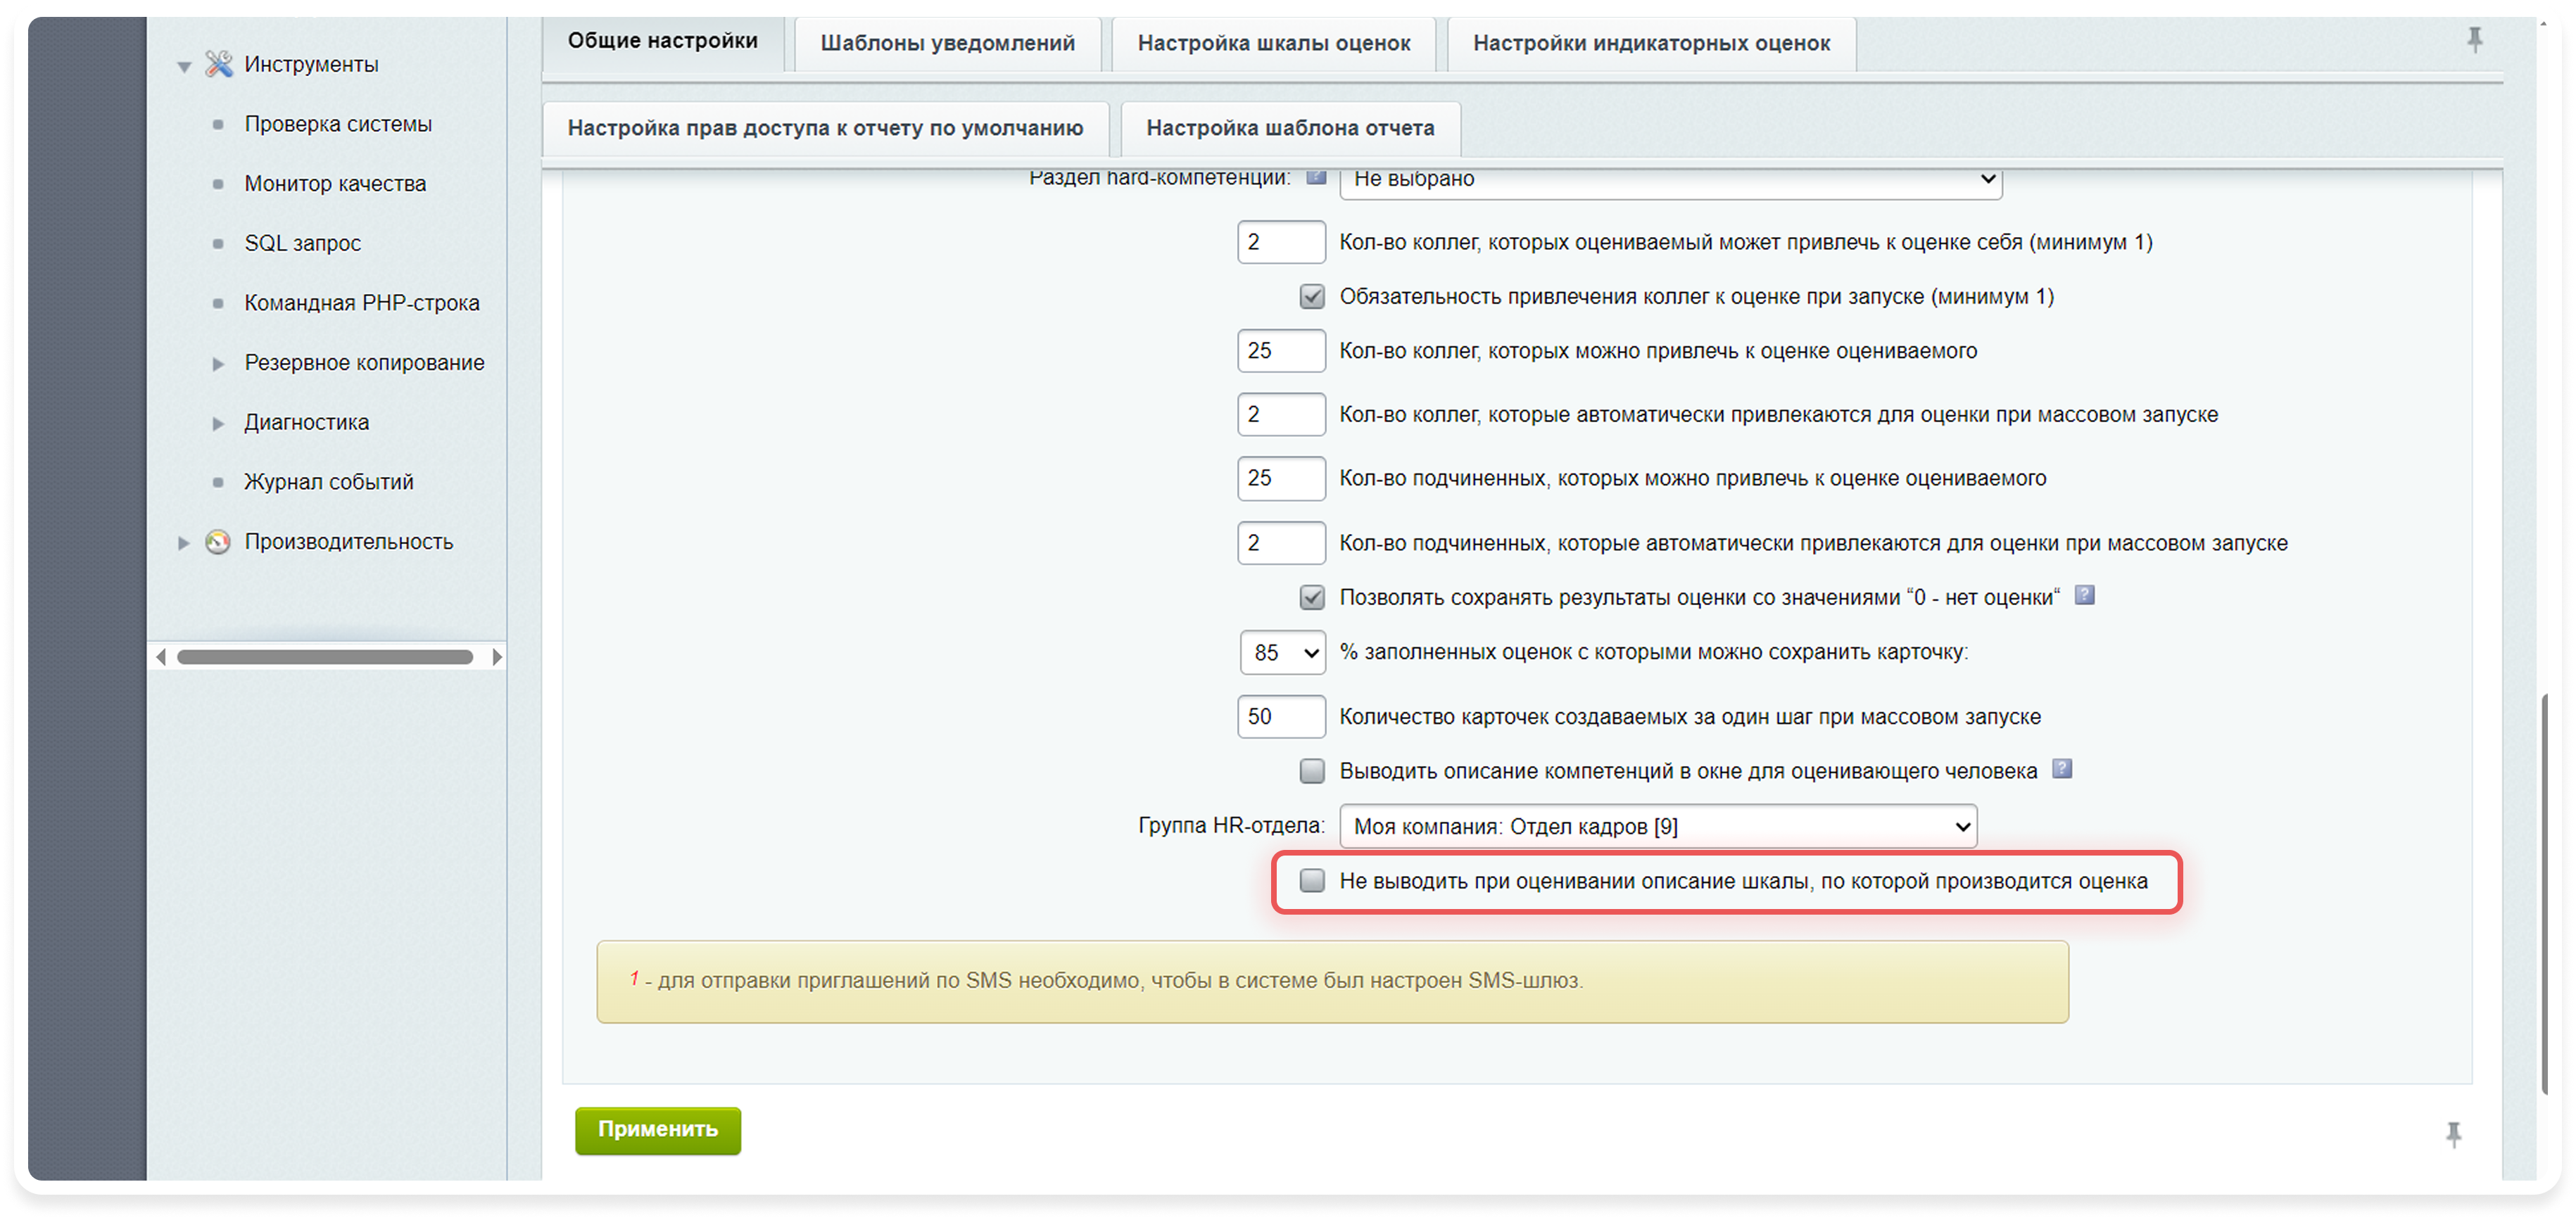Screen dimensions: 2576x1220
Task: Open SQL запрос in sidebar
Action: coord(302,243)
